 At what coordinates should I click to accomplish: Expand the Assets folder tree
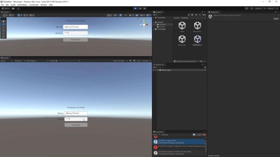coord(154,22)
